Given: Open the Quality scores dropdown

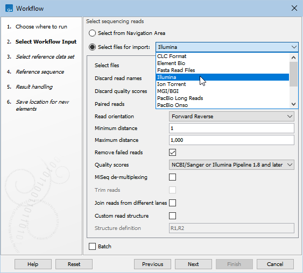Looking at the screenshot, I should click(x=231, y=165).
